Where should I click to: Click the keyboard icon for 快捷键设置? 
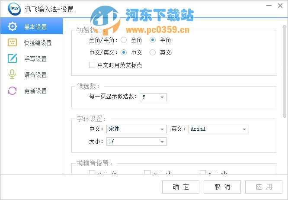(x=12, y=43)
